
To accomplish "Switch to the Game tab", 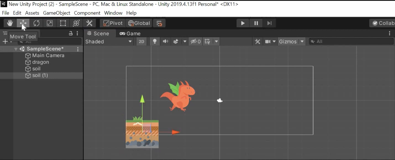I will point(130,33).
